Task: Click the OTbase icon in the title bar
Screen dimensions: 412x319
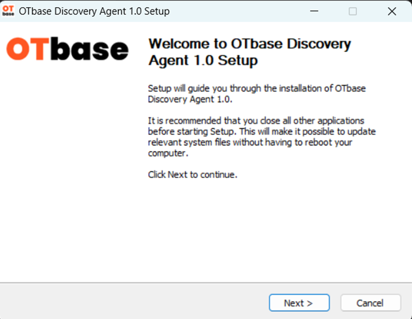Action: point(9,11)
